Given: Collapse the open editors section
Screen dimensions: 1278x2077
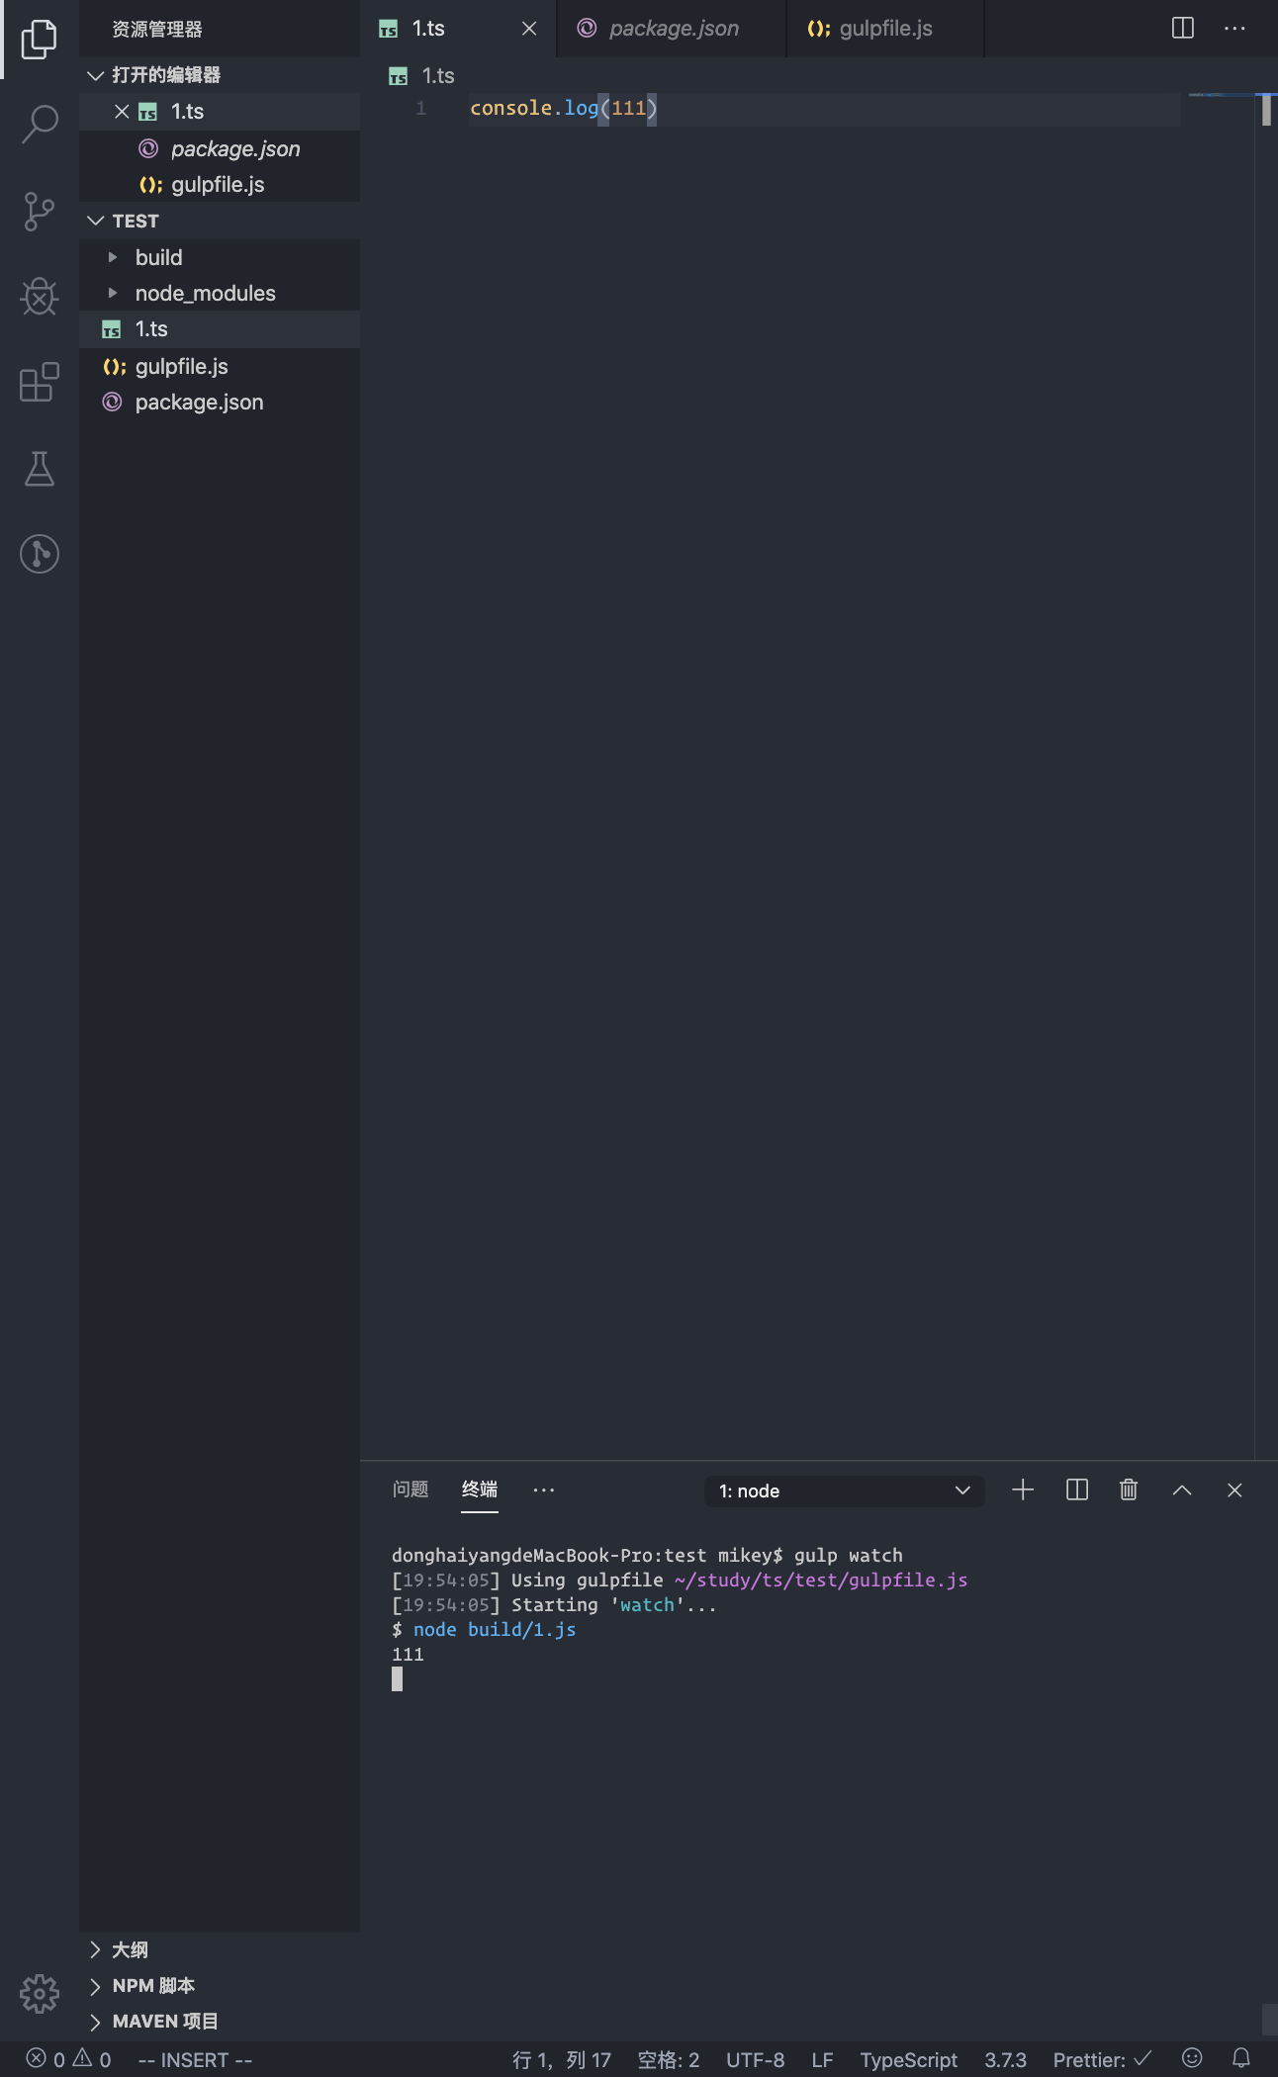Looking at the screenshot, I should [x=95, y=75].
